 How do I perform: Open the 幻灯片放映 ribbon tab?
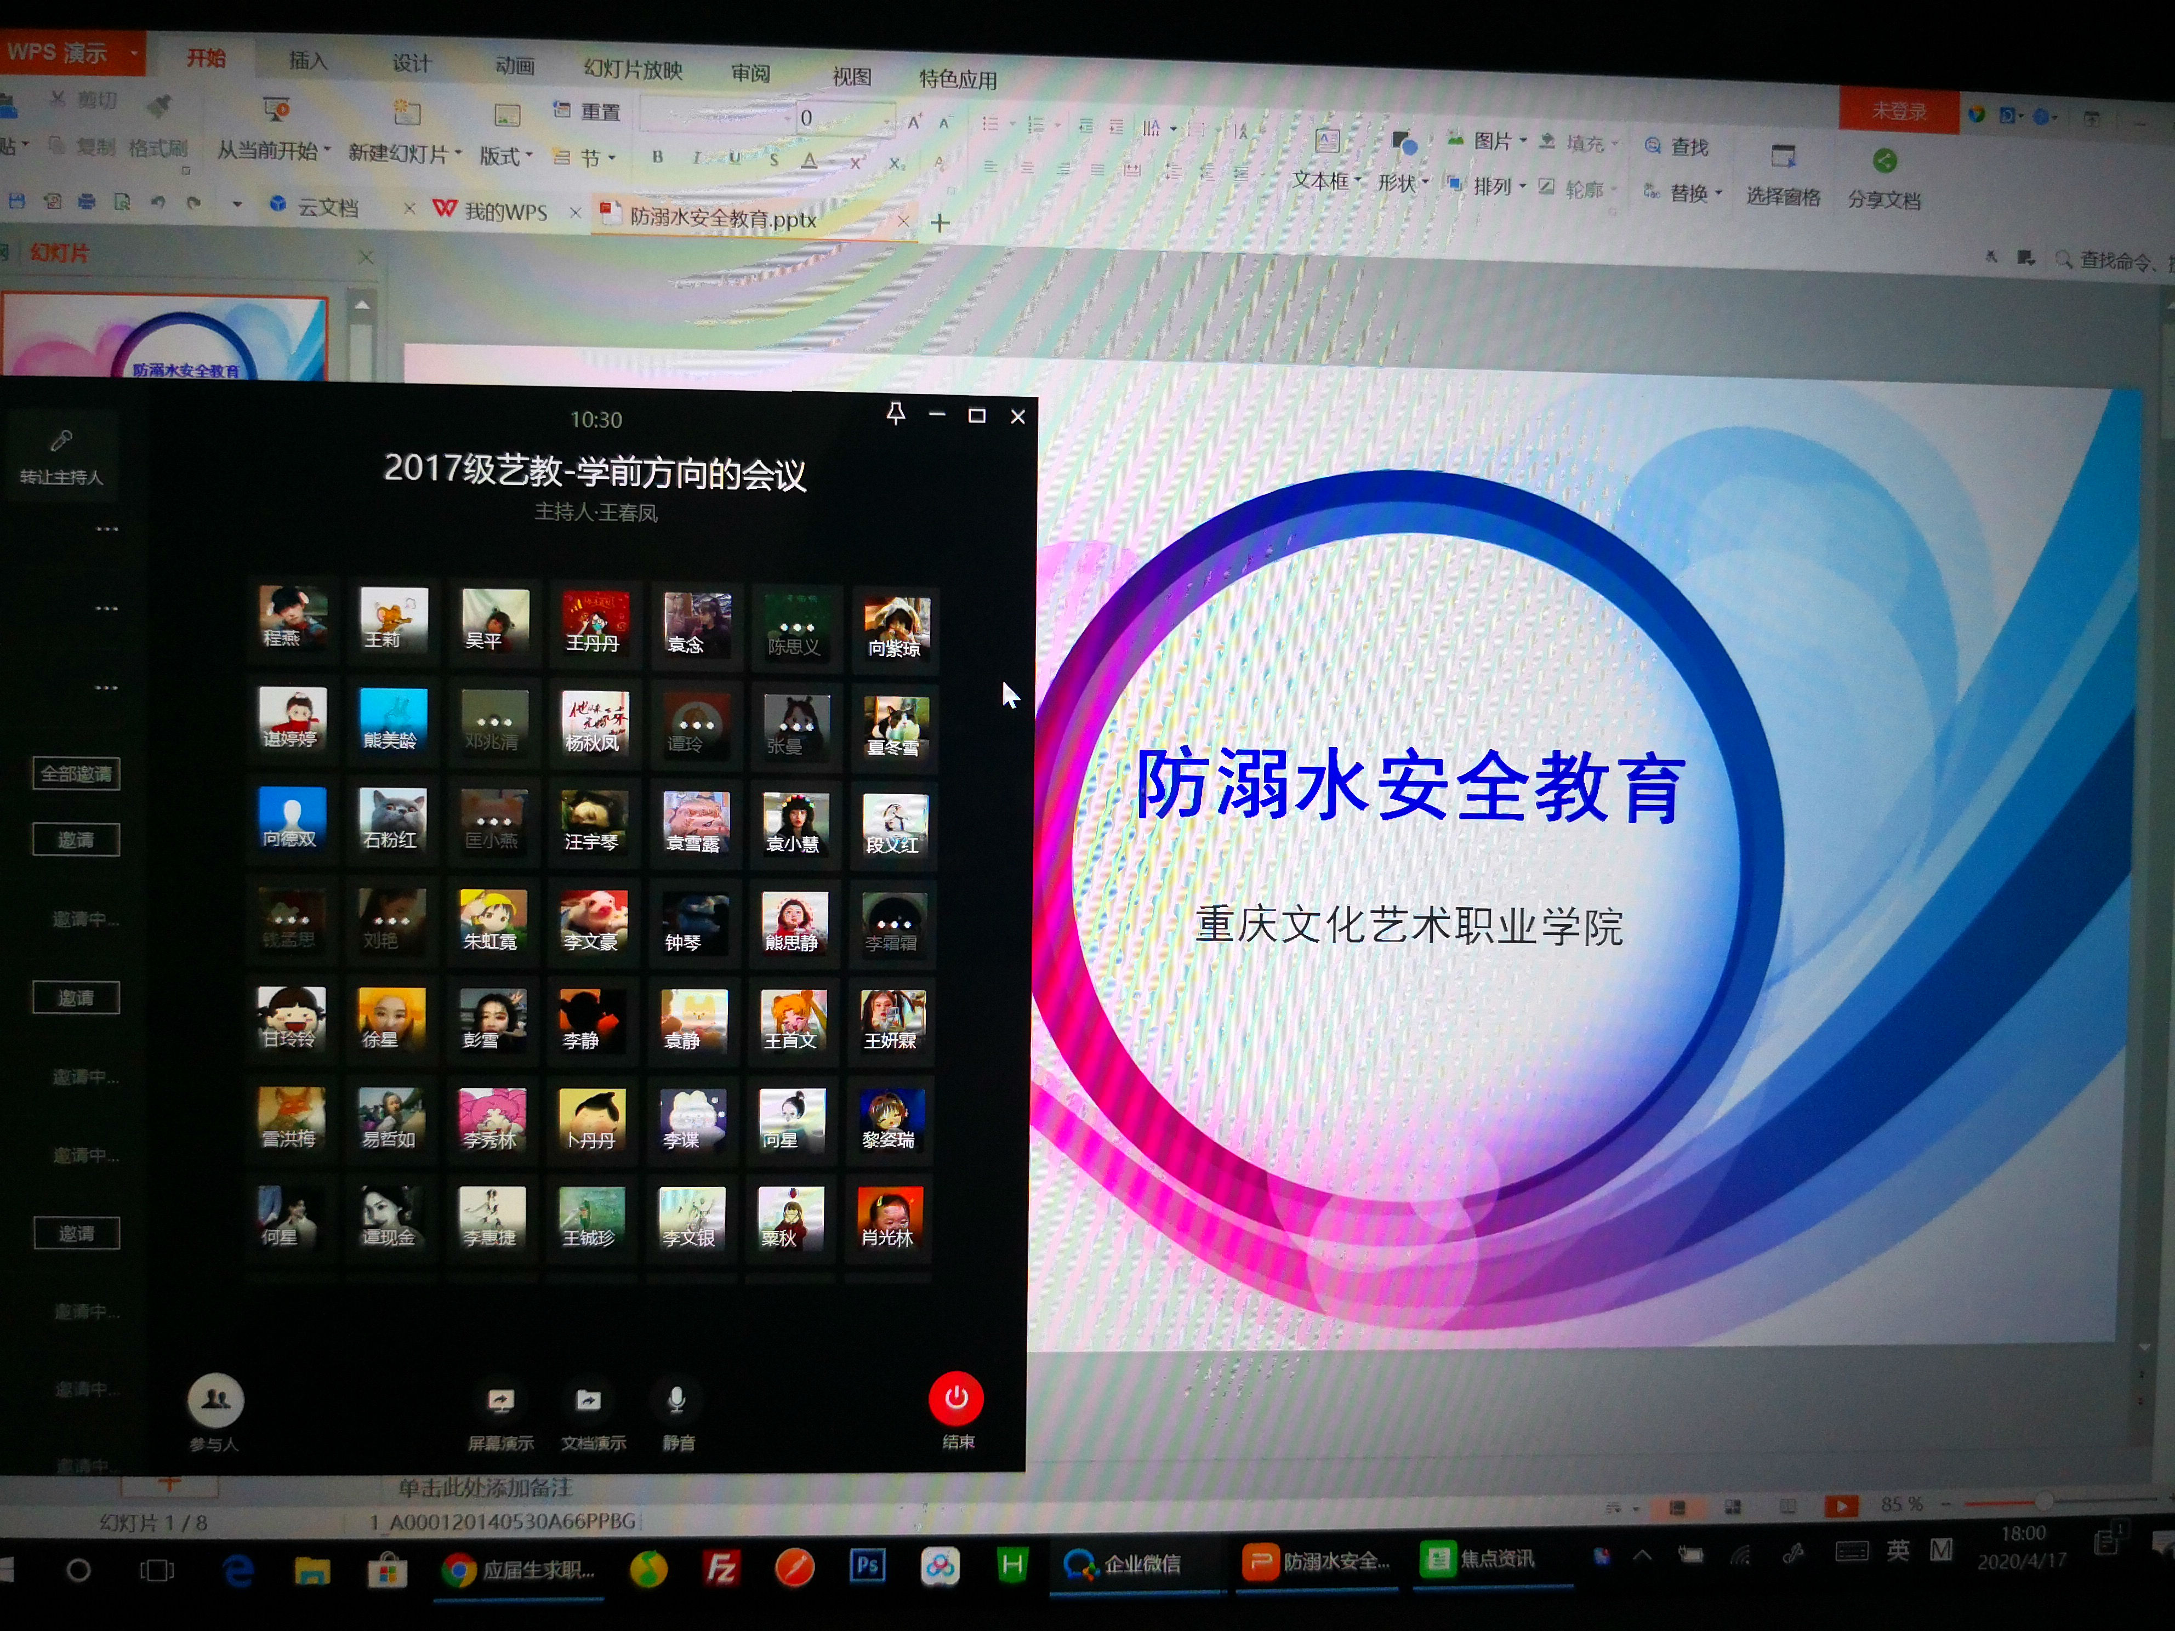pos(632,69)
